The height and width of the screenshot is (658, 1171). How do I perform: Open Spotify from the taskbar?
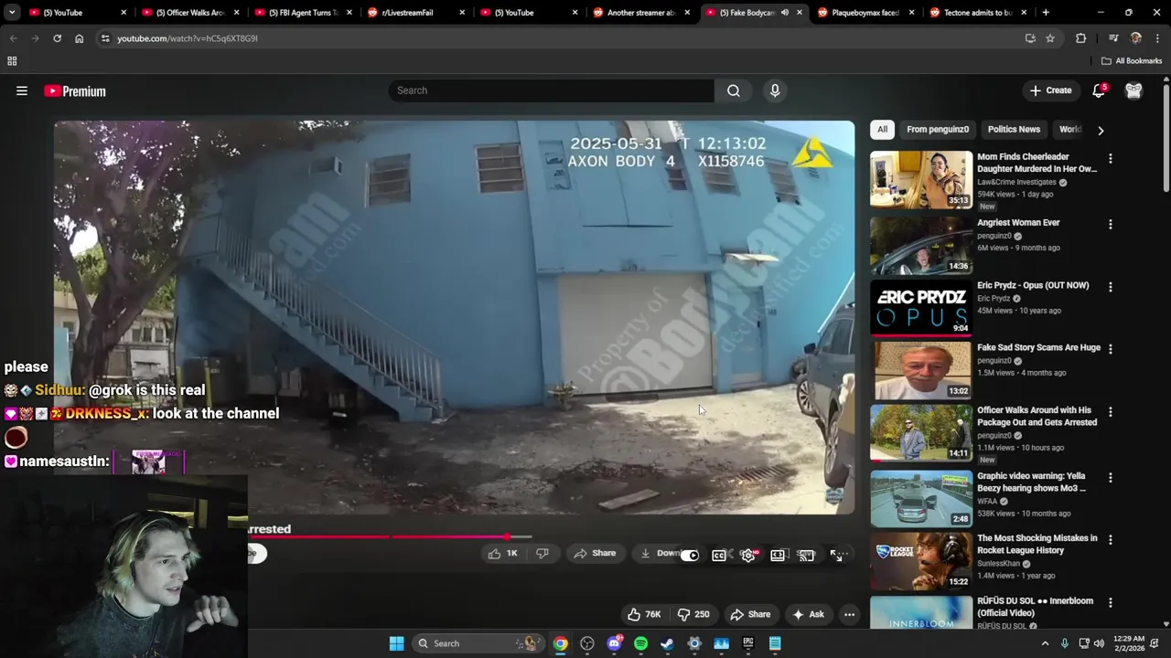click(640, 643)
